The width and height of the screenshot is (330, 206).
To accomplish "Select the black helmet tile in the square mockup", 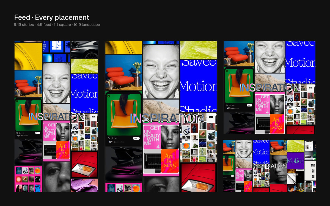I will [x=238, y=123].
